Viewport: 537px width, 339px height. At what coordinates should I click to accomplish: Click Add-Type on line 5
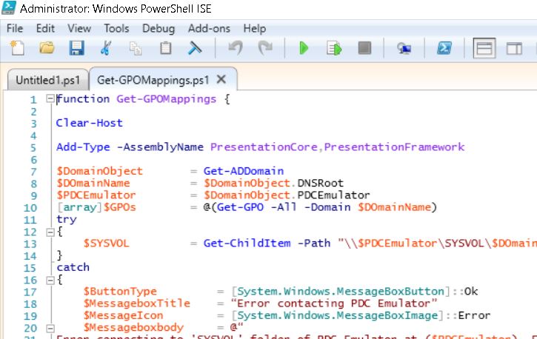pos(83,147)
